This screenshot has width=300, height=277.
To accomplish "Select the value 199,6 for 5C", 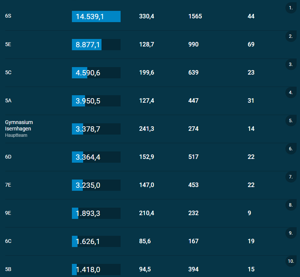I will (x=146, y=73).
